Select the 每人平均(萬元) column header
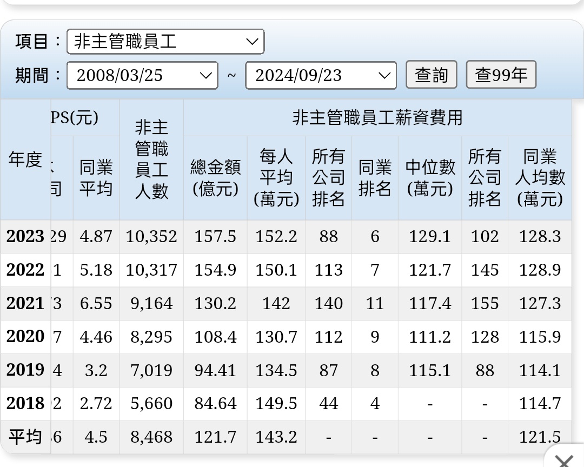The height and width of the screenshot is (467, 584). point(276,178)
